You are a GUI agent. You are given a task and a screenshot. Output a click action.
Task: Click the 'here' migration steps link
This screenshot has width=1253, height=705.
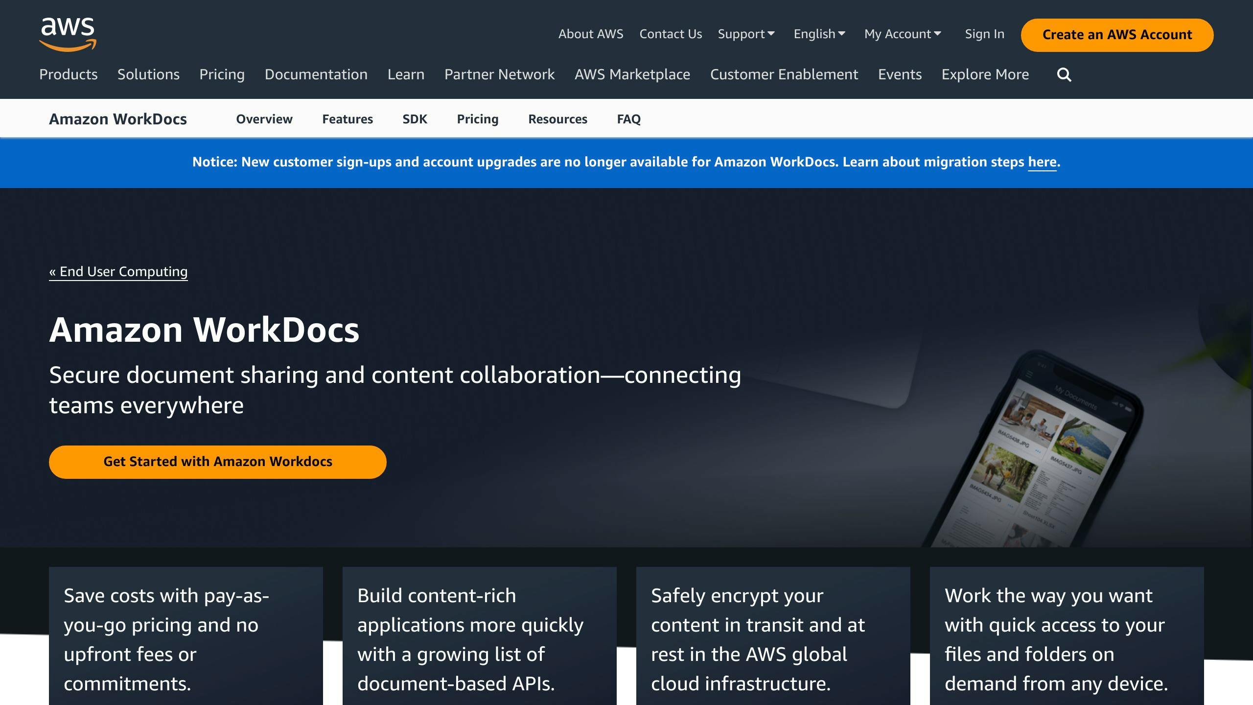pos(1042,162)
